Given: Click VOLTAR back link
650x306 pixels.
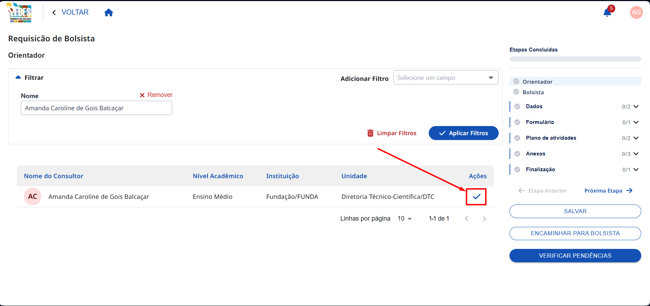Looking at the screenshot, I should pos(70,13).
